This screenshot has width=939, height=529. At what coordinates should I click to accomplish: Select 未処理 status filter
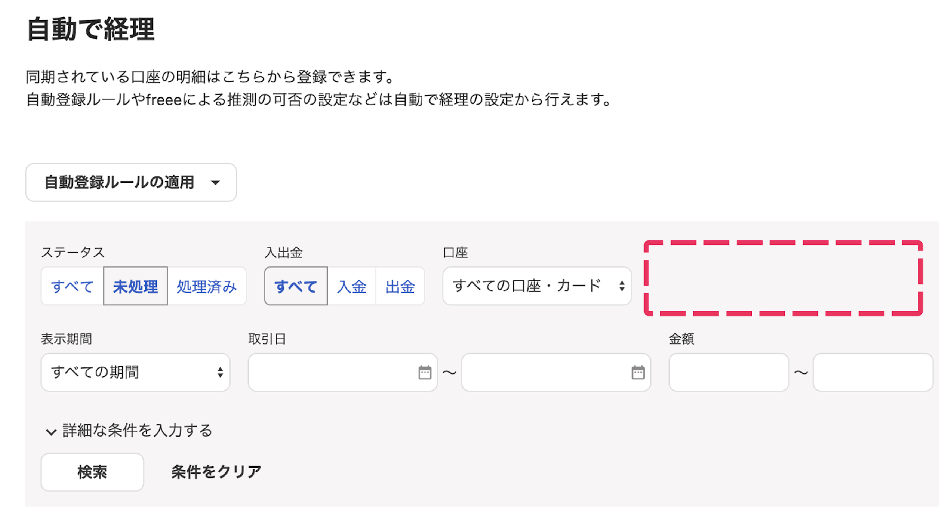pyautogui.click(x=135, y=286)
